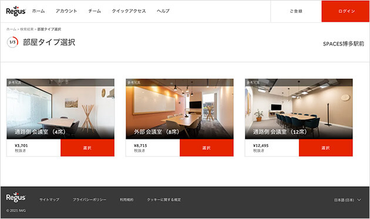Open the プライバシーポリシー footer link
The width and height of the screenshot is (370, 219).
tap(89, 200)
